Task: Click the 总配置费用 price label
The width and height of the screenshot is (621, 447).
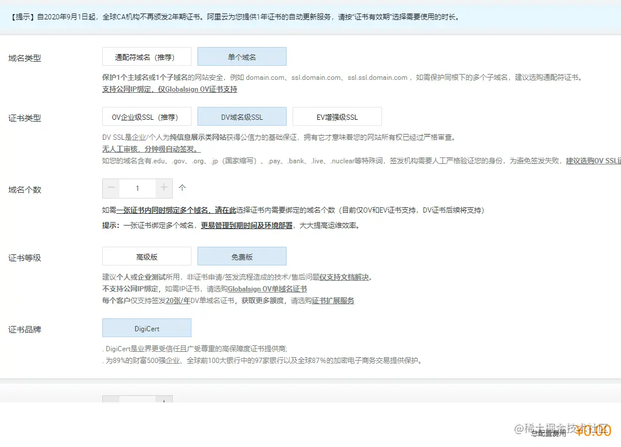Action: [549, 433]
